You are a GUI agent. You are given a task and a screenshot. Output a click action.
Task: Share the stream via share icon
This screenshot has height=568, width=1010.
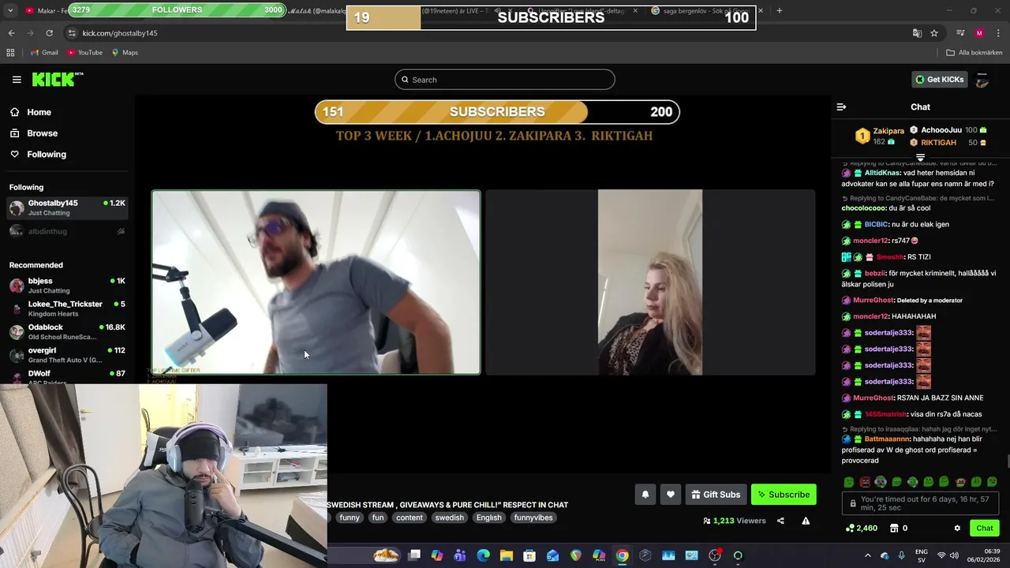tap(780, 521)
